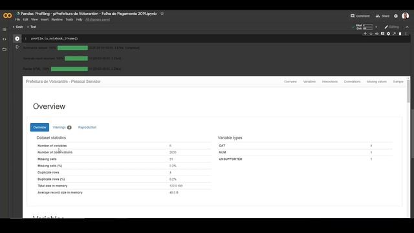Add a comment to the cell icon
This screenshot has width=414, height=233.
(382, 34)
